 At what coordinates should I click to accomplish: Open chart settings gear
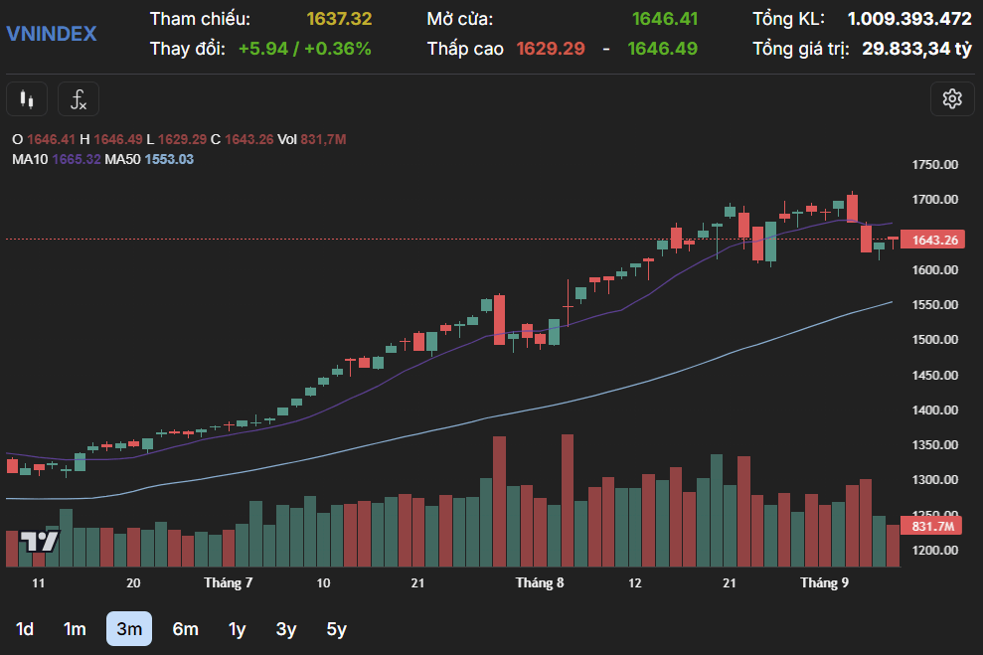[x=952, y=99]
